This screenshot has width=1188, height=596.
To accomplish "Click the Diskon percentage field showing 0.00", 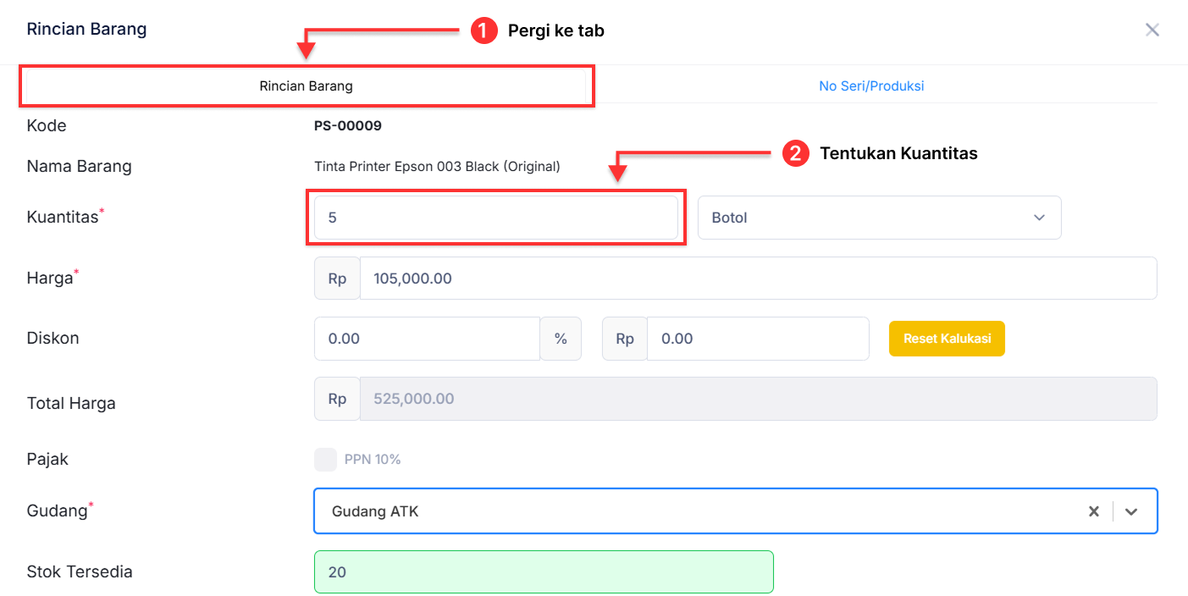I will click(x=427, y=339).
